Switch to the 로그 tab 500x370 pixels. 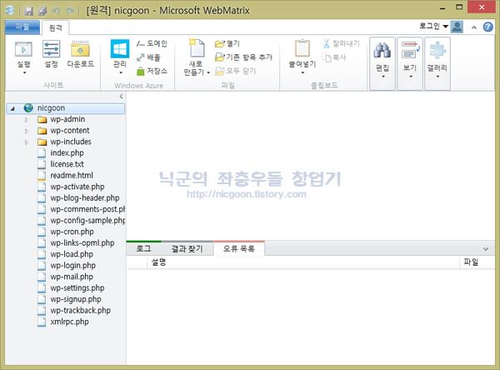coord(143,248)
